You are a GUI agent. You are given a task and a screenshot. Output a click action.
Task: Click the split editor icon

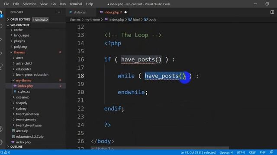(272, 12)
